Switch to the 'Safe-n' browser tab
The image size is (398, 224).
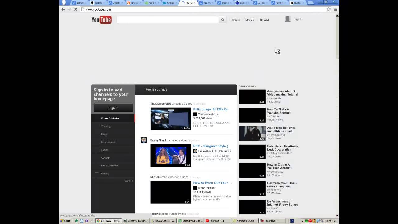(243, 3)
